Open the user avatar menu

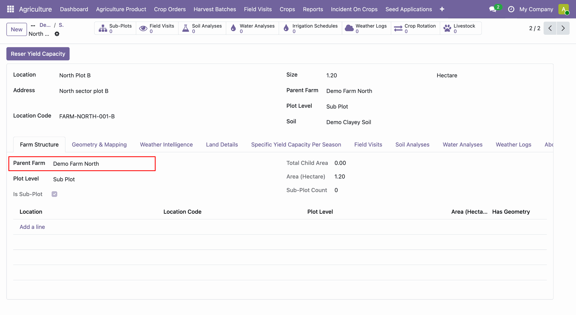(x=564, y=9)
